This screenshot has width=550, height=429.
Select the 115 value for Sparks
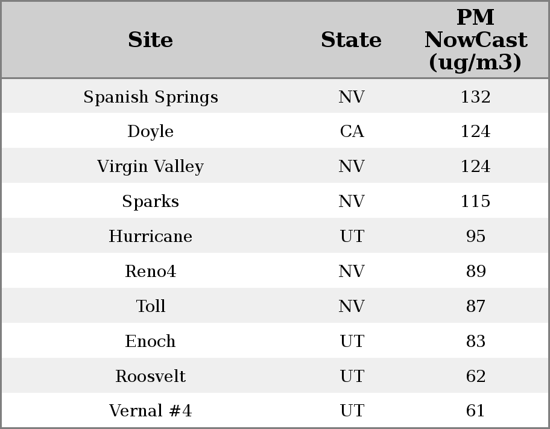click(475, 201)
